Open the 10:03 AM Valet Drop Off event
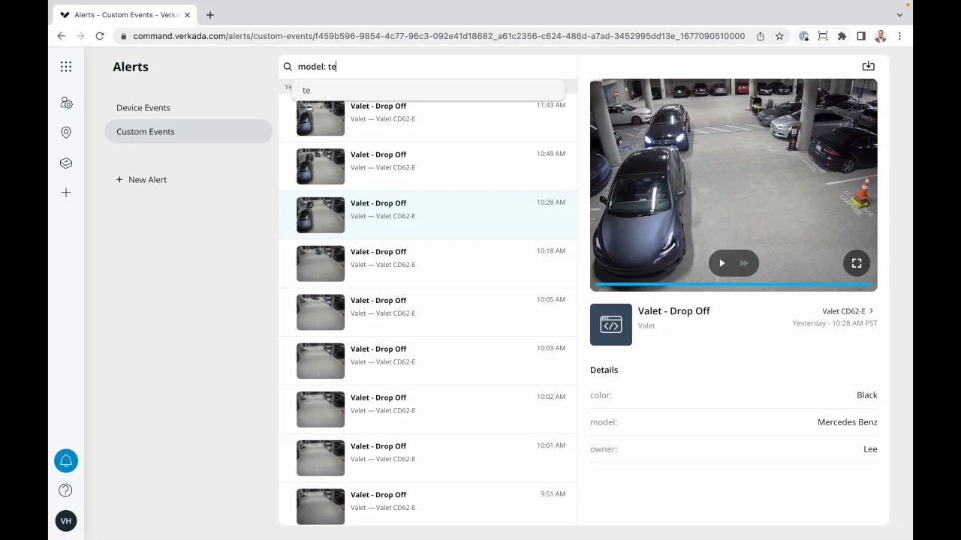The height and width of the screenshot is (540, 961). tap(428, 361)
